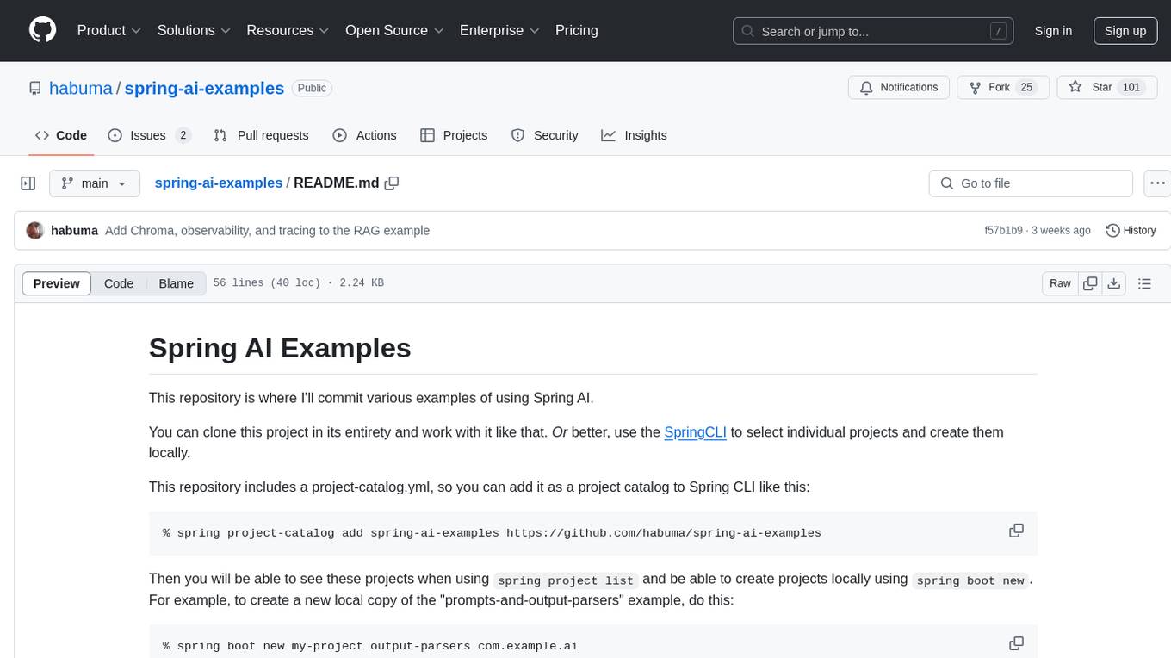Expand the Enterprise menu
This screenshot has width=1171, height=658.
[499, 30]
